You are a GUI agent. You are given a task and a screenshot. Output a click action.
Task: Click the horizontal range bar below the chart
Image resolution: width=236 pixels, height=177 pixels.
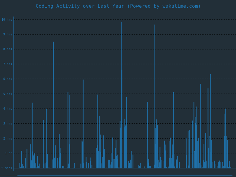pos(124,175)
